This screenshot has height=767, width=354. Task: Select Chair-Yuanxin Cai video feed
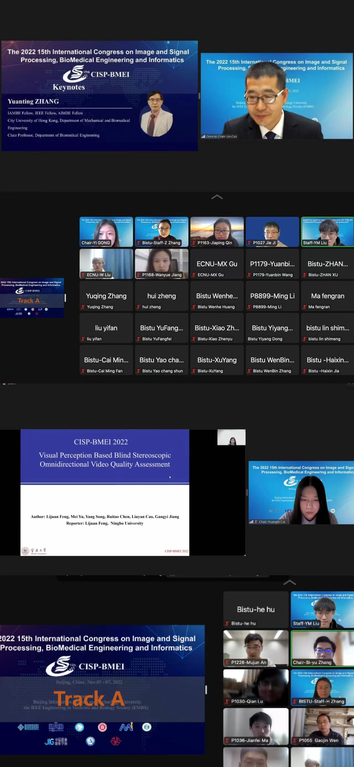[x=301, y=493]
